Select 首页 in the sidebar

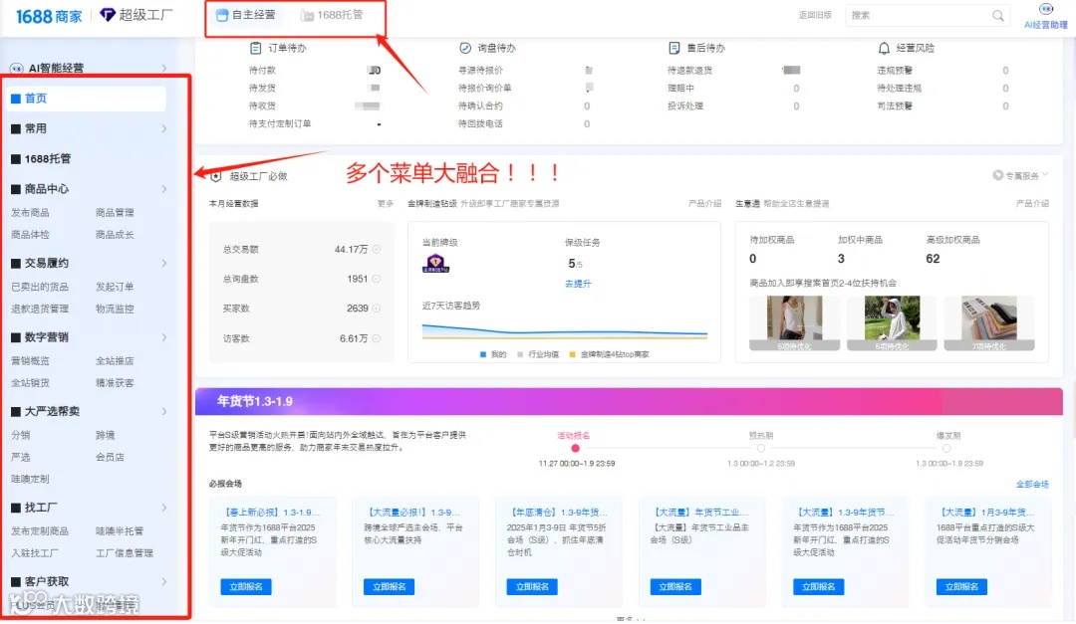tap(86, 99)
